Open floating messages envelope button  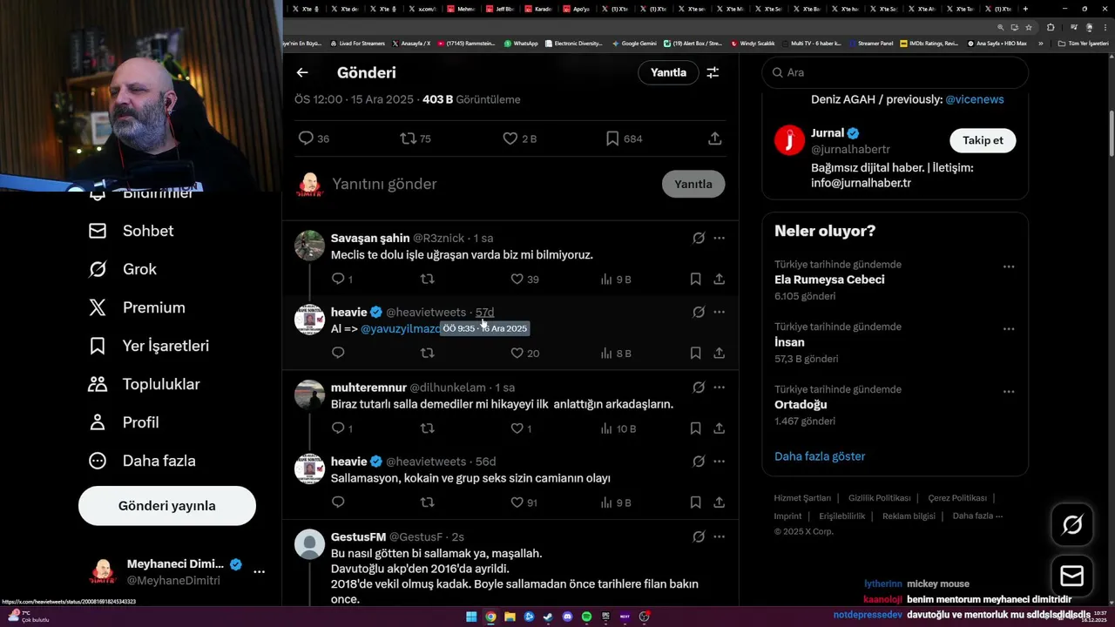point(1072,576)
